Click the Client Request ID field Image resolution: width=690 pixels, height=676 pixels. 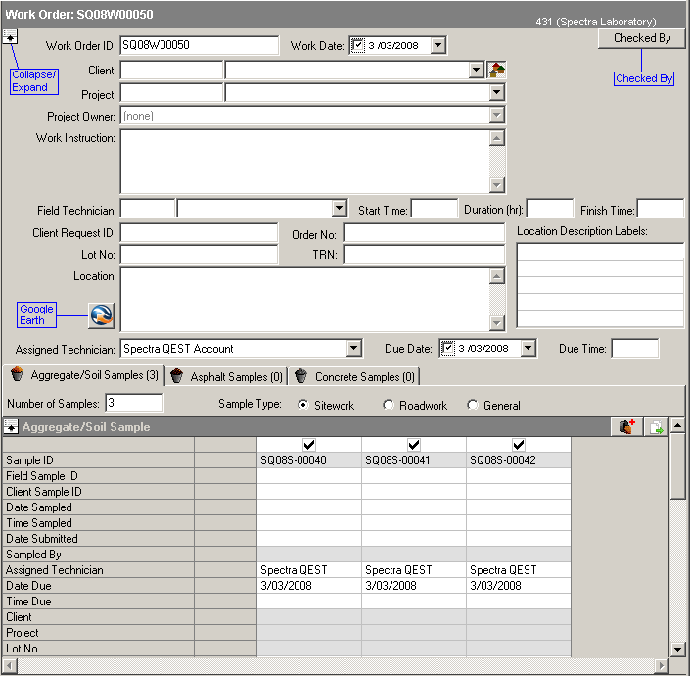tap(199, 233)
